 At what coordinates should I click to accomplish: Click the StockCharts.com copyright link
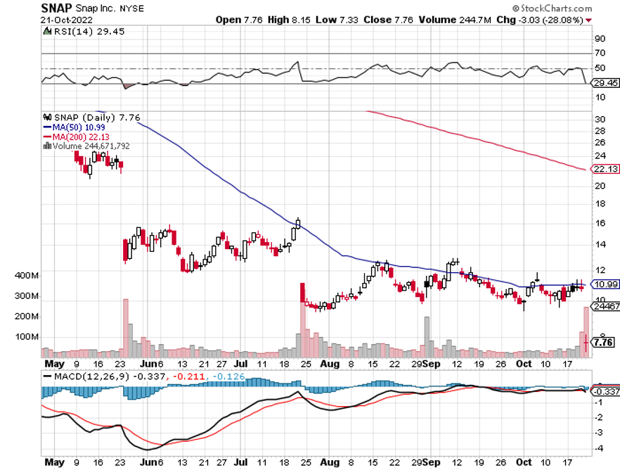click(x=552, y=8)
